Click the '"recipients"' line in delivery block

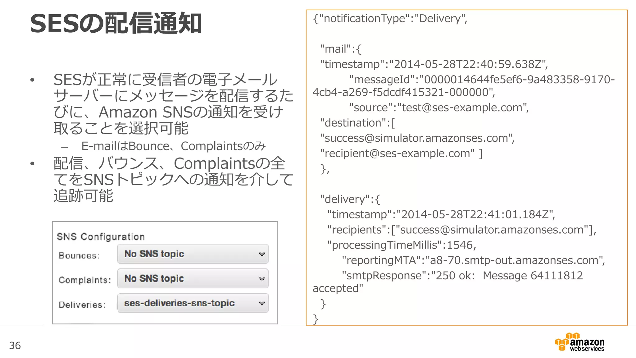[462, 230]
